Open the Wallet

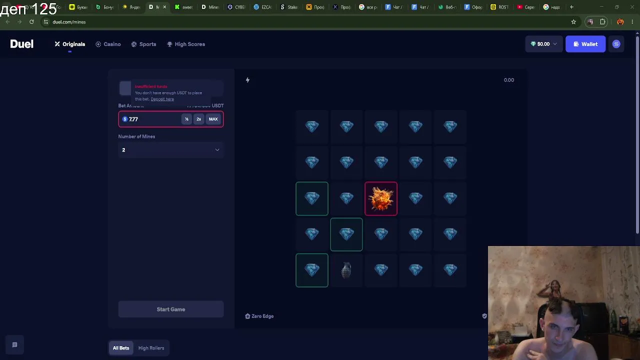tap(585, 44)
